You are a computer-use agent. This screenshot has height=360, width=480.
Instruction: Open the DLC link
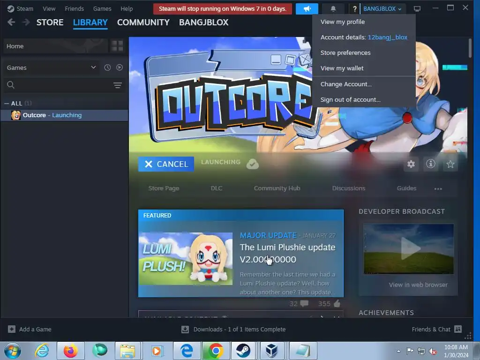[x=217, y=188]
